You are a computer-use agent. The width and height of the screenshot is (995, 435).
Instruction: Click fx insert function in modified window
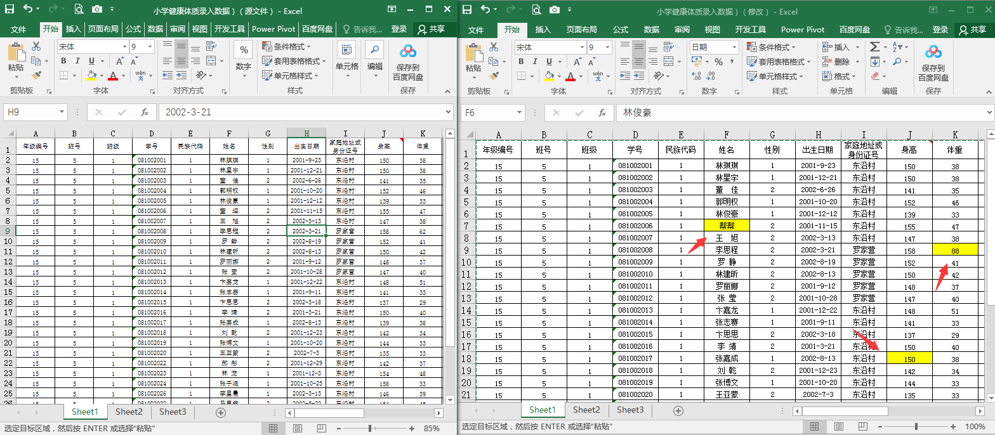tap(602, 113)
